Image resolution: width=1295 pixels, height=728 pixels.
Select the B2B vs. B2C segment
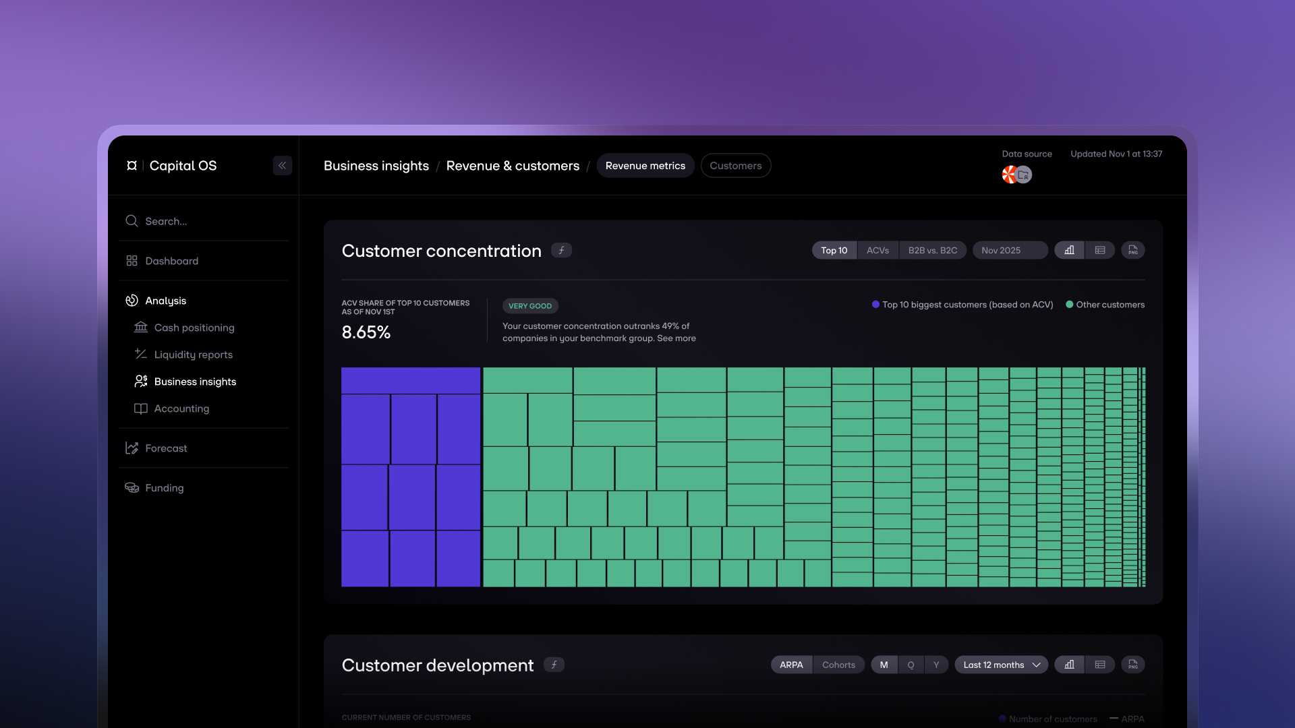932,250
